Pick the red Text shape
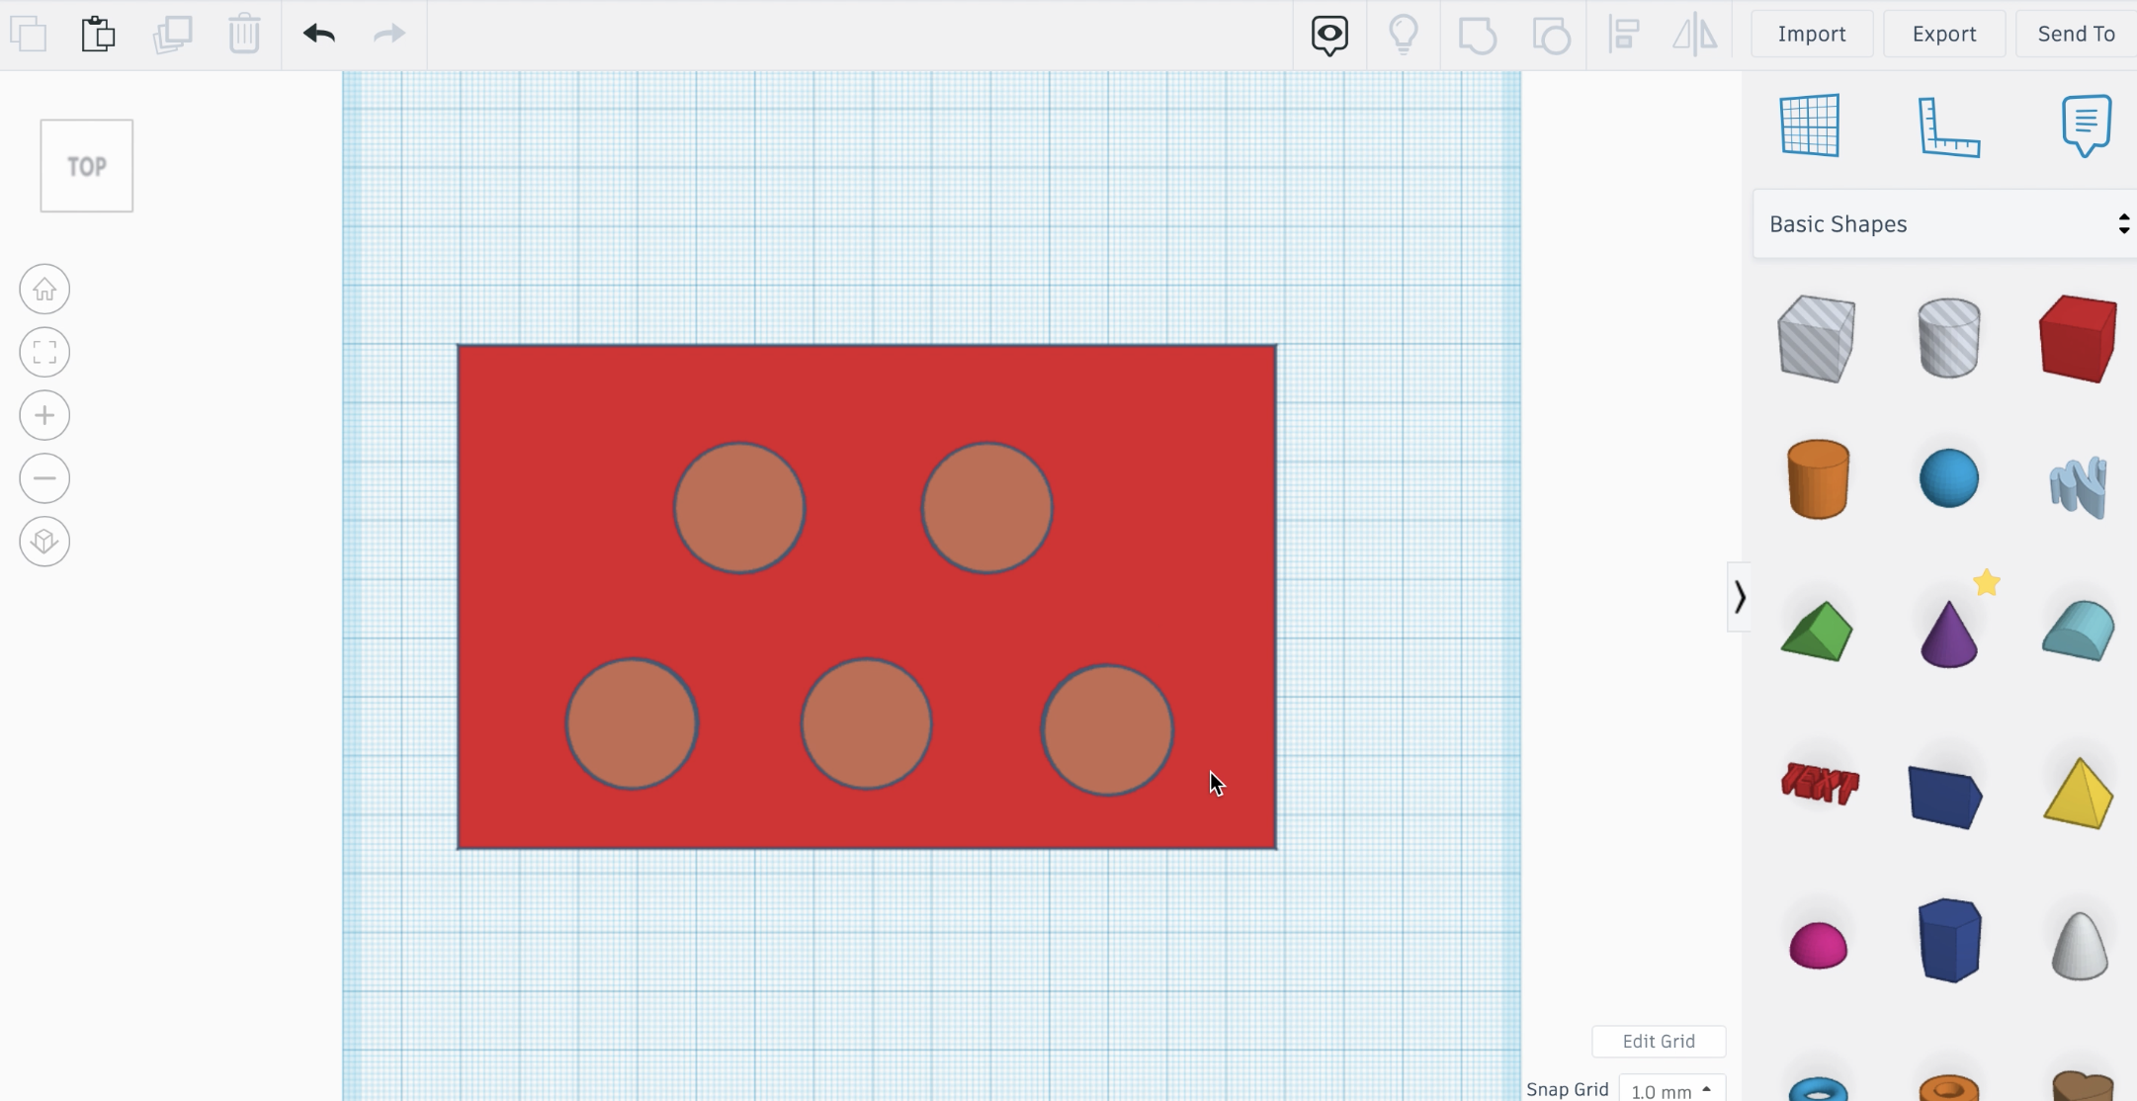Viewport: 2137px width, 1101px height. (x=1820, y=784)
